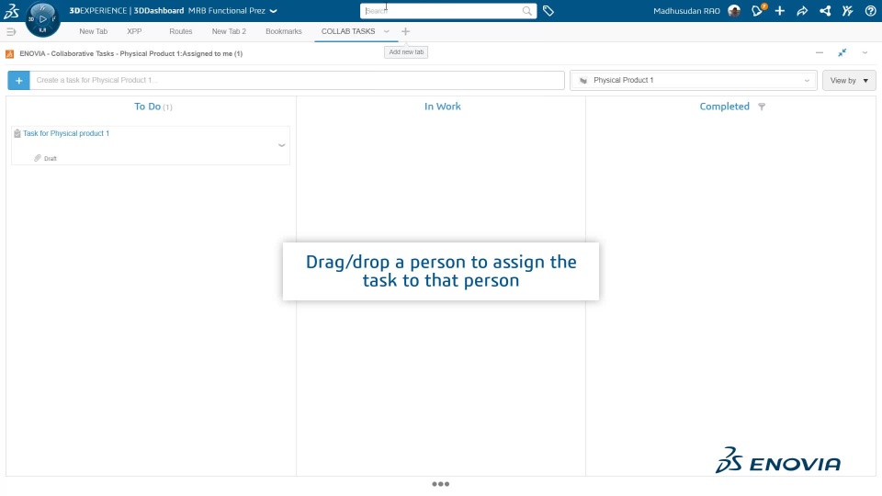Click the Share arrow icon

pos(802,11)
